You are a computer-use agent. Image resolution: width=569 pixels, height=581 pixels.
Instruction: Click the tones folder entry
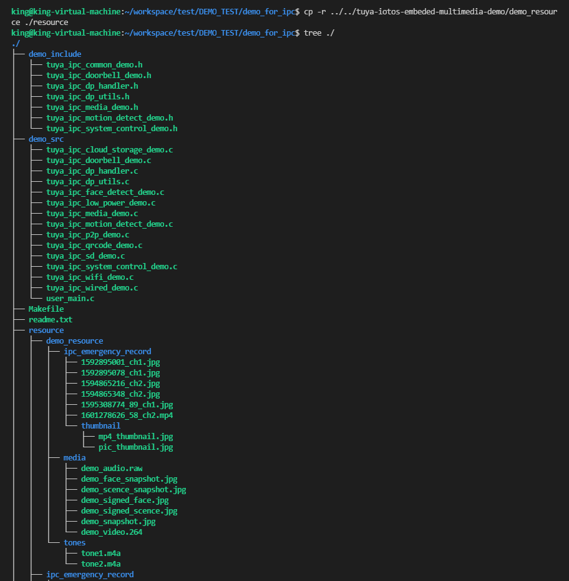74,542
